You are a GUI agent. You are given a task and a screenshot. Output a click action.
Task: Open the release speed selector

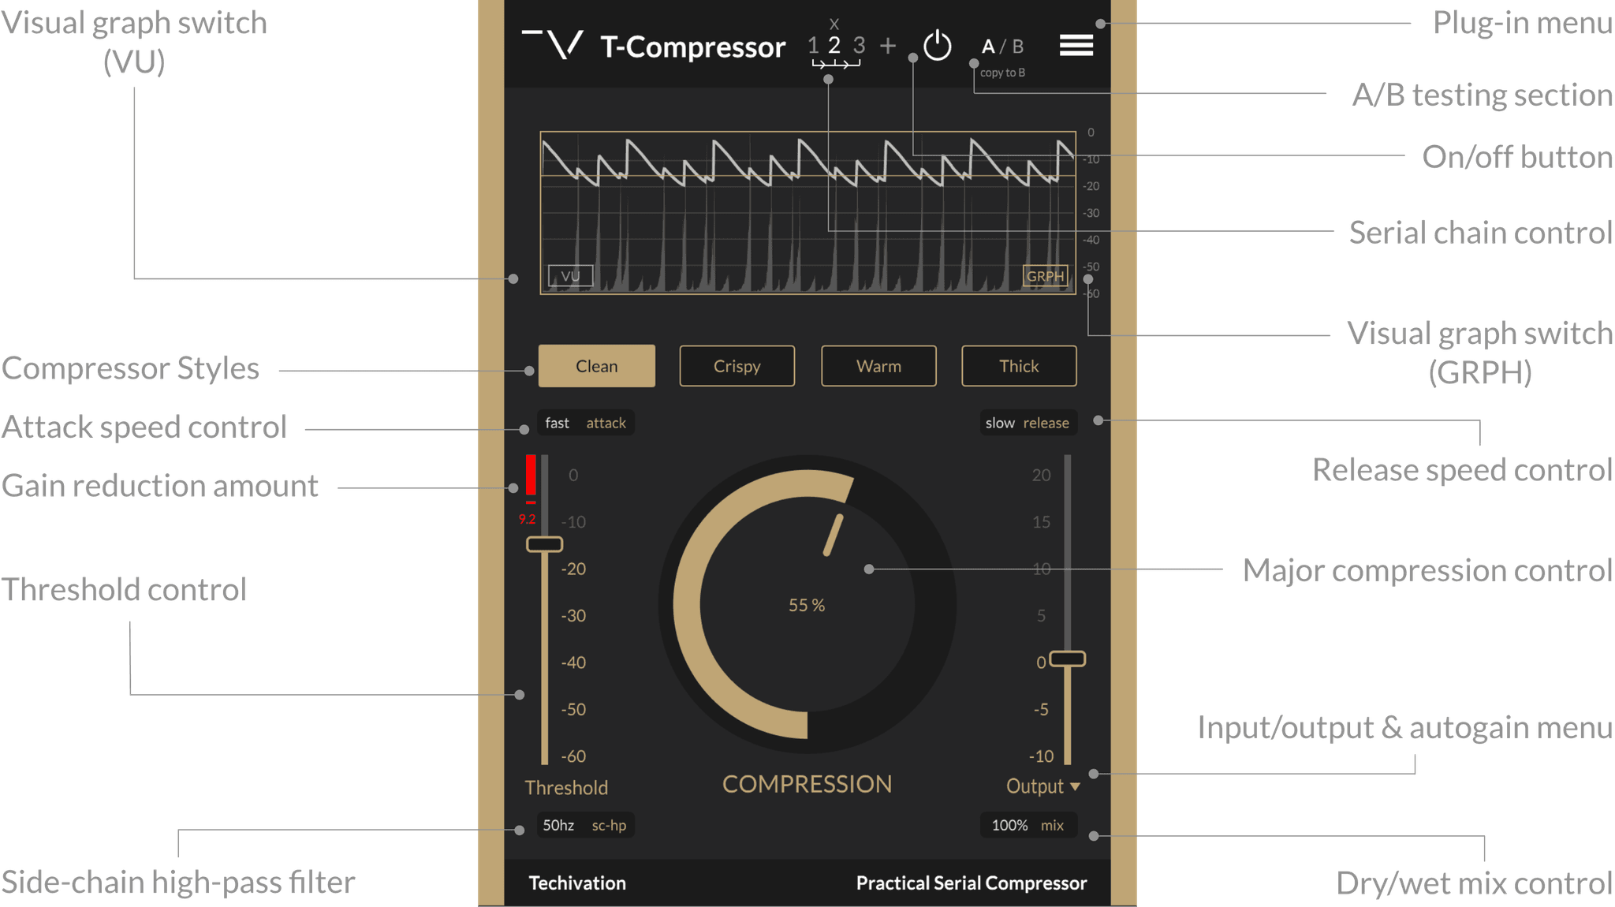click(1028, 423)
